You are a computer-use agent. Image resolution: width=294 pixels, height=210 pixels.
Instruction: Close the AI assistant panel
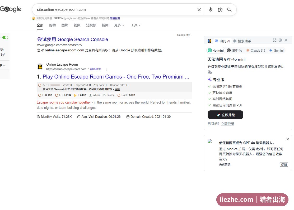pyautogui.click(x=286, y=40)
